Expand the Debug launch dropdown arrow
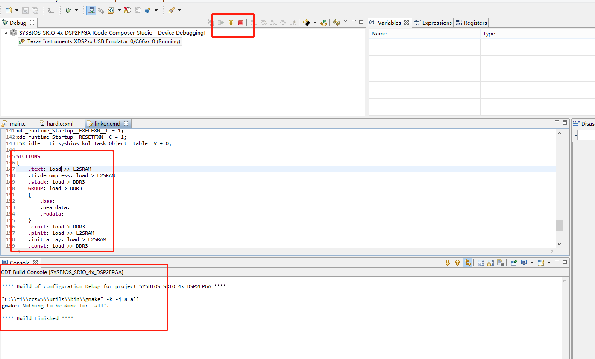The height and width of the screenshot is (359, 595). pos(76,10)
